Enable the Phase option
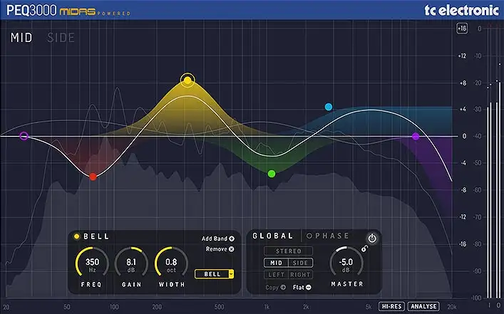The image size is (504, 314). coord(327,236)
